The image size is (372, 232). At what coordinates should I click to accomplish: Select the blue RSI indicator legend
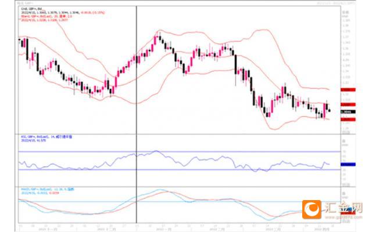(x=46, y=137)
